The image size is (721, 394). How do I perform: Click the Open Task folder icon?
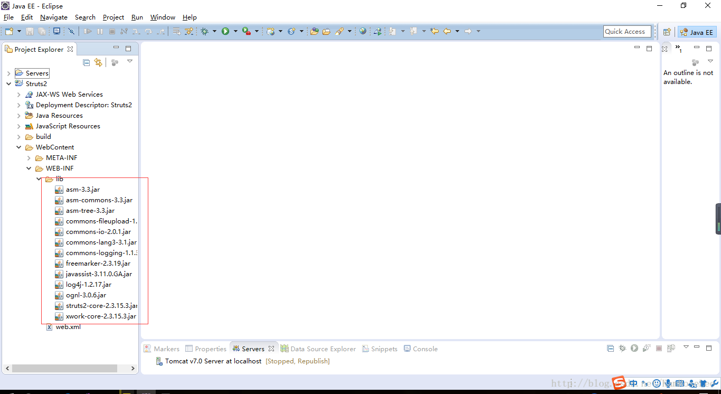[326, 31]
